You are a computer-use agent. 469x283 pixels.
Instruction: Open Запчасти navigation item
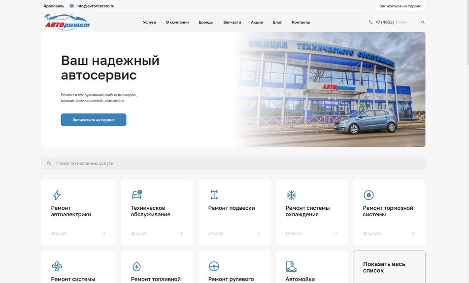point(232,22)
